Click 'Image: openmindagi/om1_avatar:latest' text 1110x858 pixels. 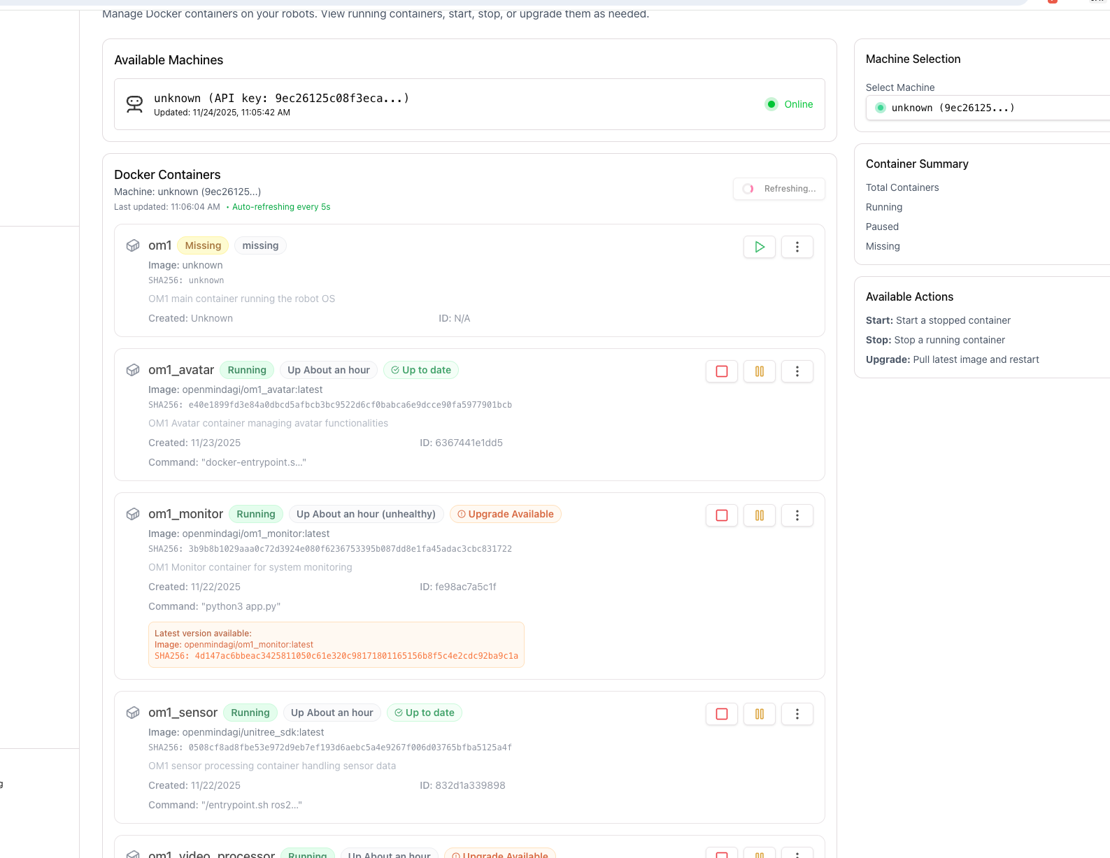click(236, 389)
